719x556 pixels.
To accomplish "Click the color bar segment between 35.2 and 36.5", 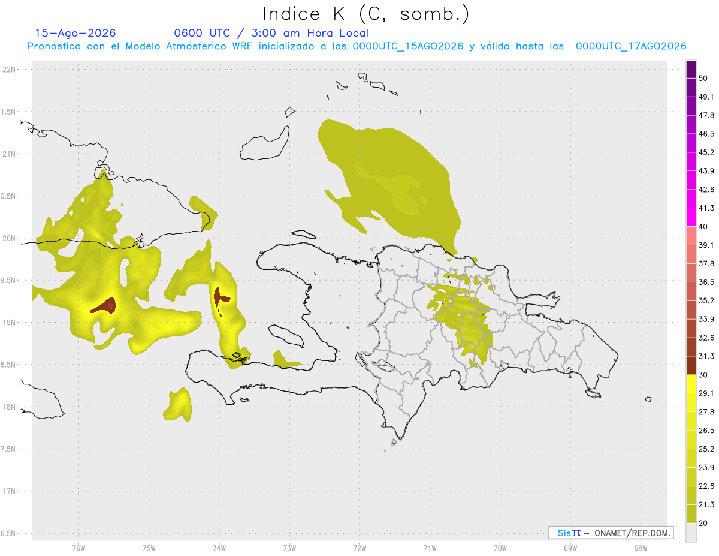I will click(x=691, y=291).
